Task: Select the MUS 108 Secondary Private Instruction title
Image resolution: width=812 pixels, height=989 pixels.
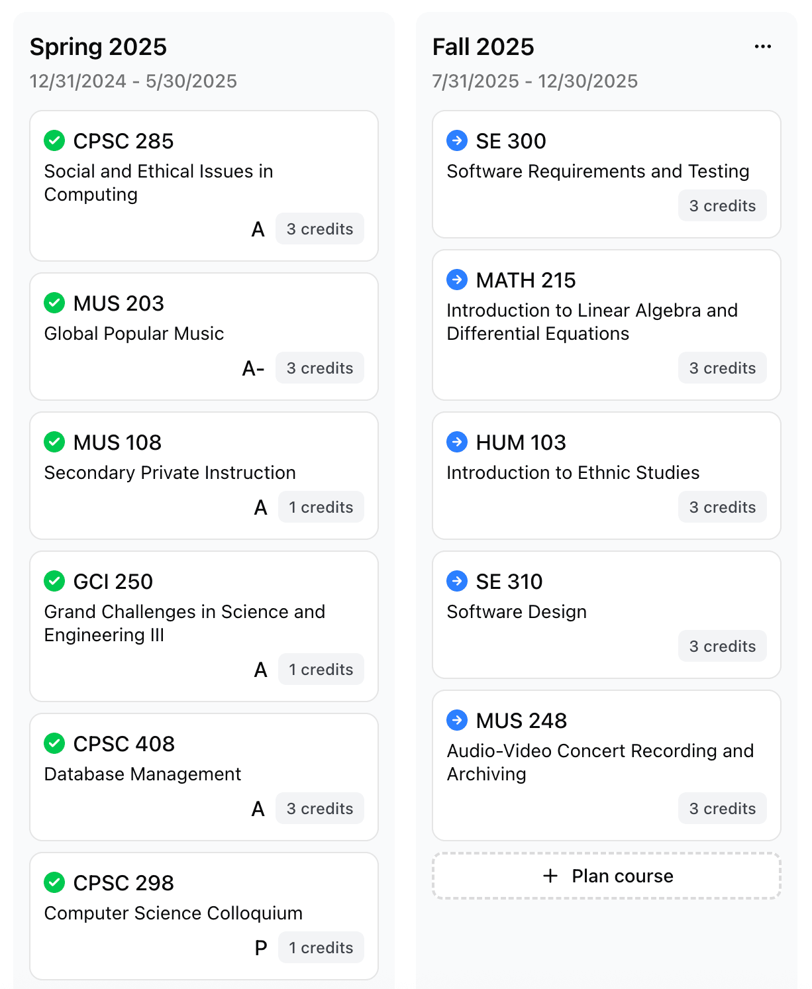Action: 170,472
